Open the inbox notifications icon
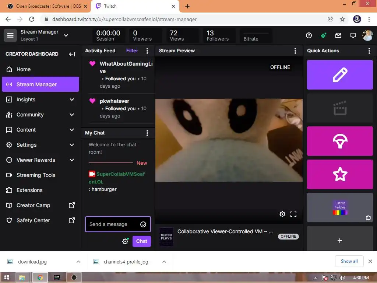 [x=338, y=36]
